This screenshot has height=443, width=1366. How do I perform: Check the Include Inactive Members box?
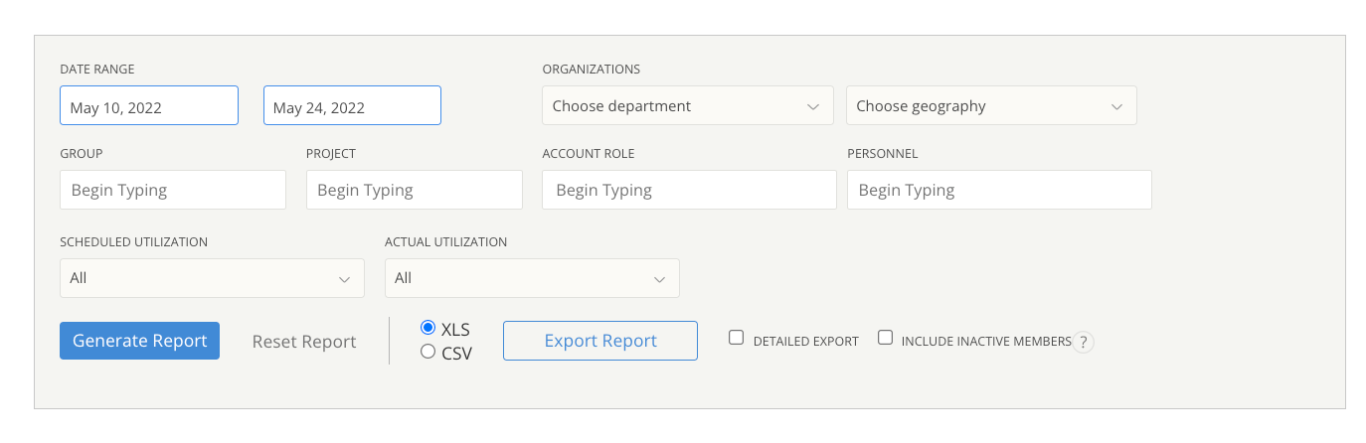pyautogui.click(x=886, y=338)
